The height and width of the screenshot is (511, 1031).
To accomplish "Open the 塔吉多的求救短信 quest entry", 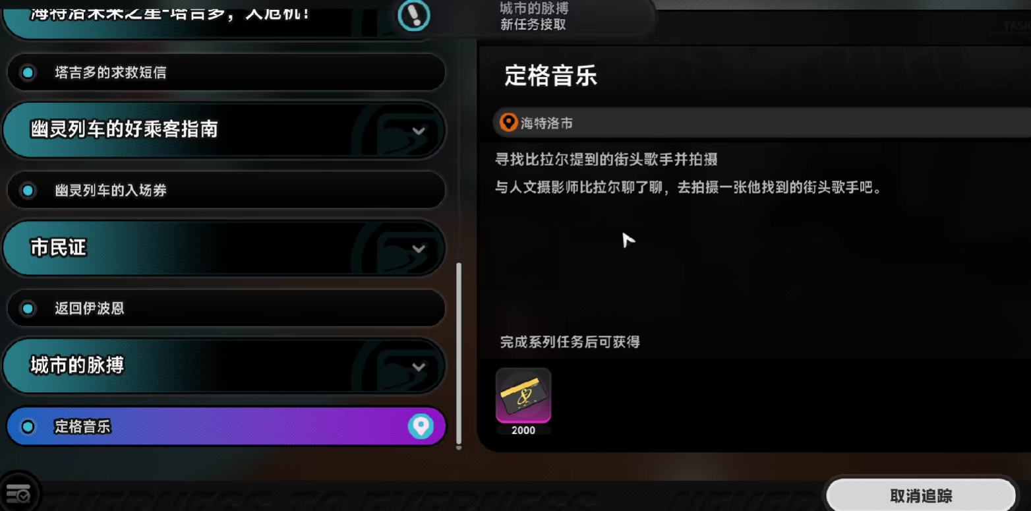I will click(225, 73).
